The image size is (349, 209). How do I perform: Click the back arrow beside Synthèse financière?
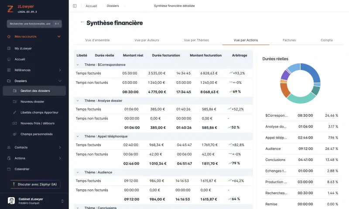pyautogui.click(x=82, y=22)
